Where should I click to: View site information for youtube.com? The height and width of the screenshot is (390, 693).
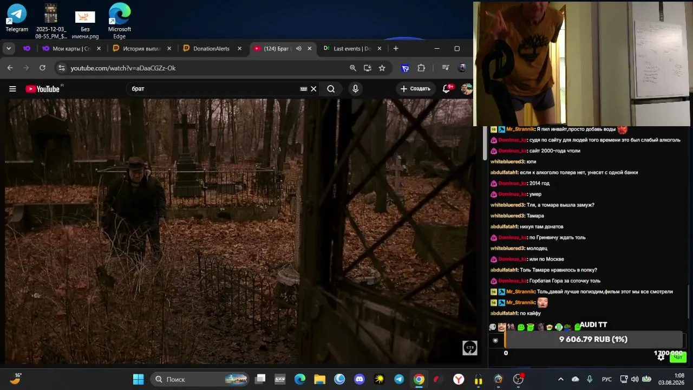[61, 68]
